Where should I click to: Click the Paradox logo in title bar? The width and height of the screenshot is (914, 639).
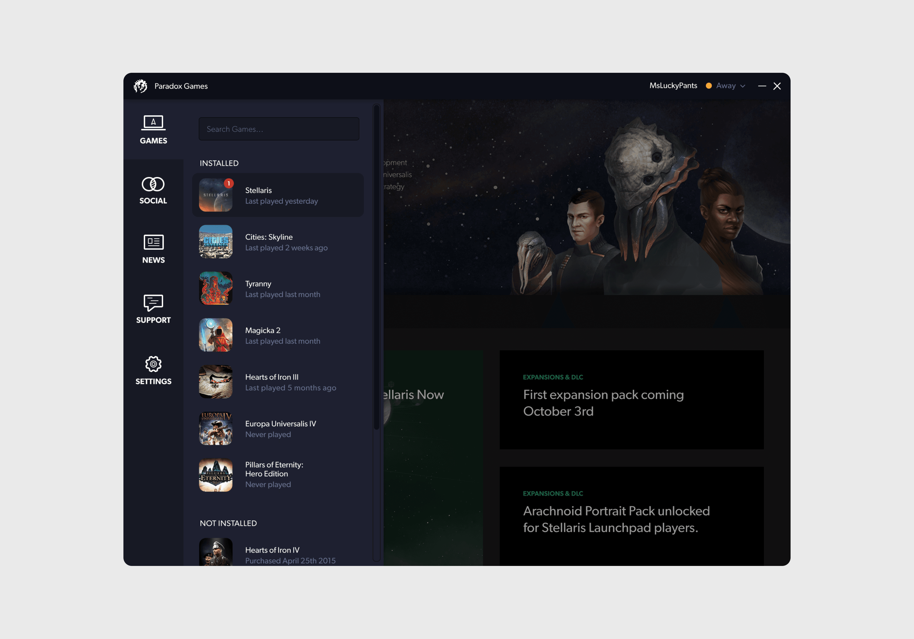[x=140, y=86]
